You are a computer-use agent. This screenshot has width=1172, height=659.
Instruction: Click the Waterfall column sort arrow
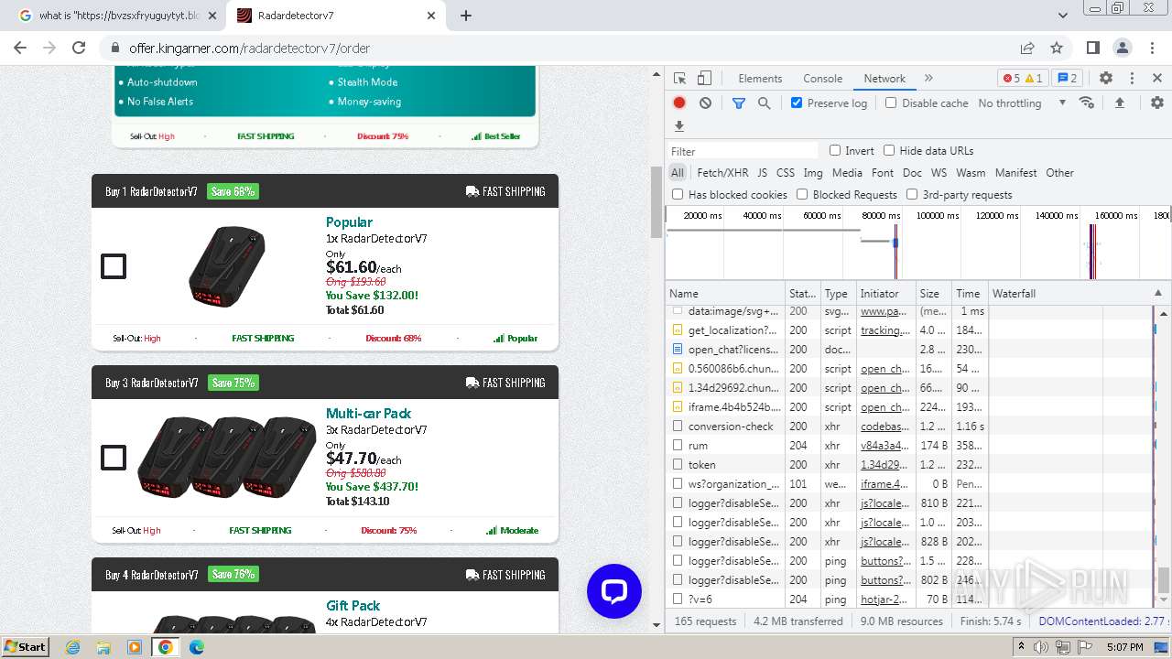coord(1158,293)
